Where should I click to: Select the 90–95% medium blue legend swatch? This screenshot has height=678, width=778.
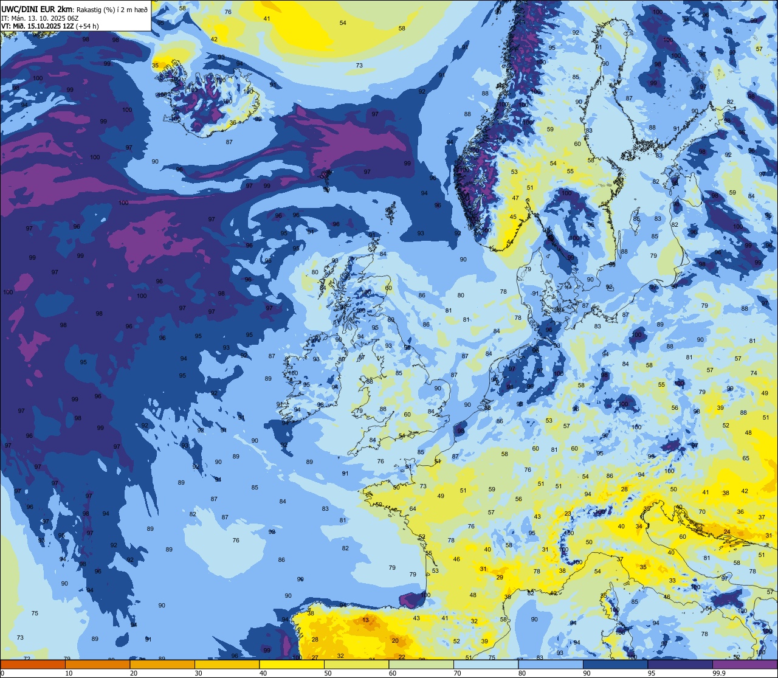click(x=615, y=665)
